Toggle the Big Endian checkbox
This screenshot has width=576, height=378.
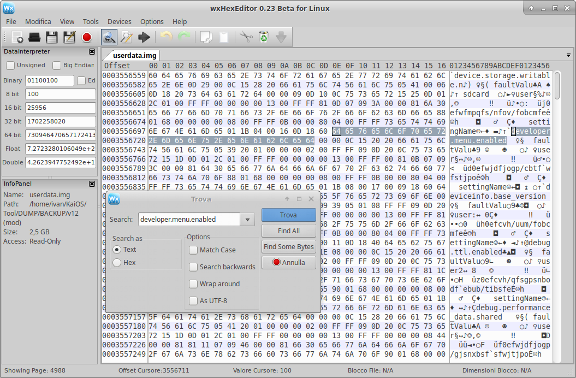coord(57,66)
